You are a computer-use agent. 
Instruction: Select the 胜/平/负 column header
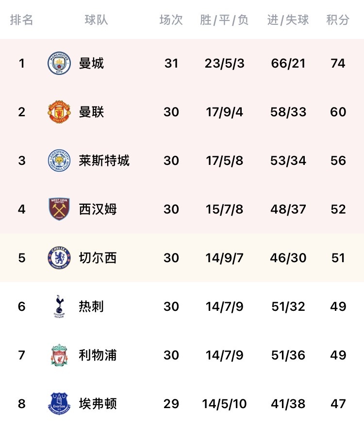[224, 20]
